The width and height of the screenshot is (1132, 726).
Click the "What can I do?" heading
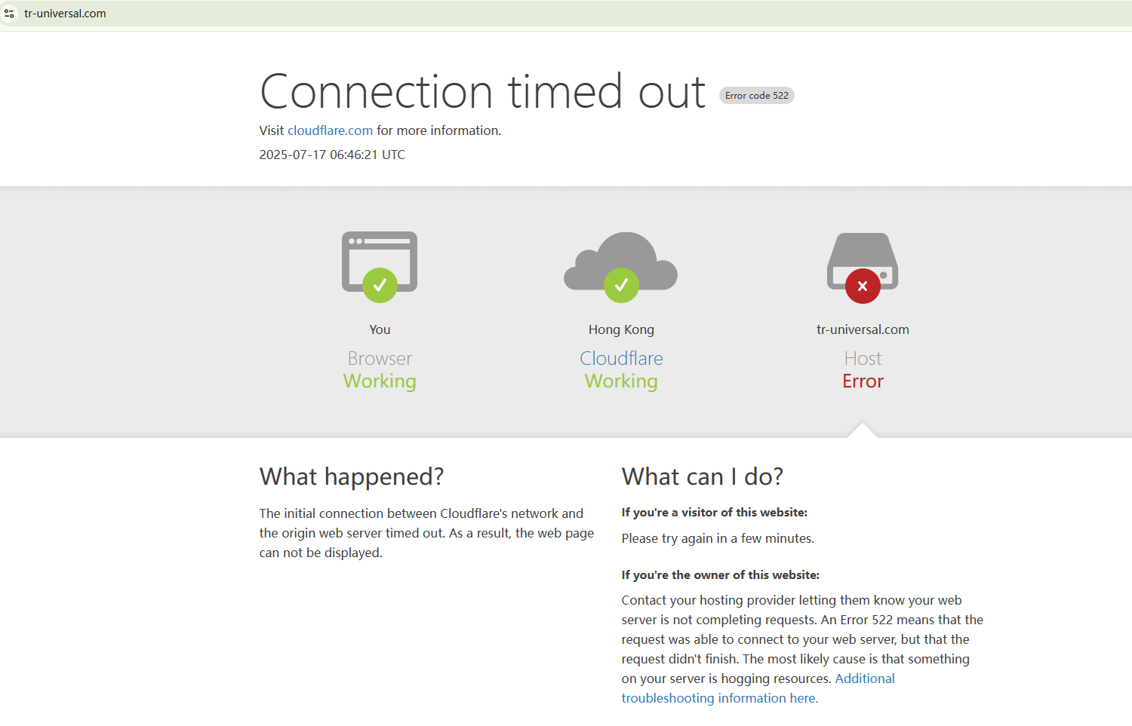tap(703, 476)
